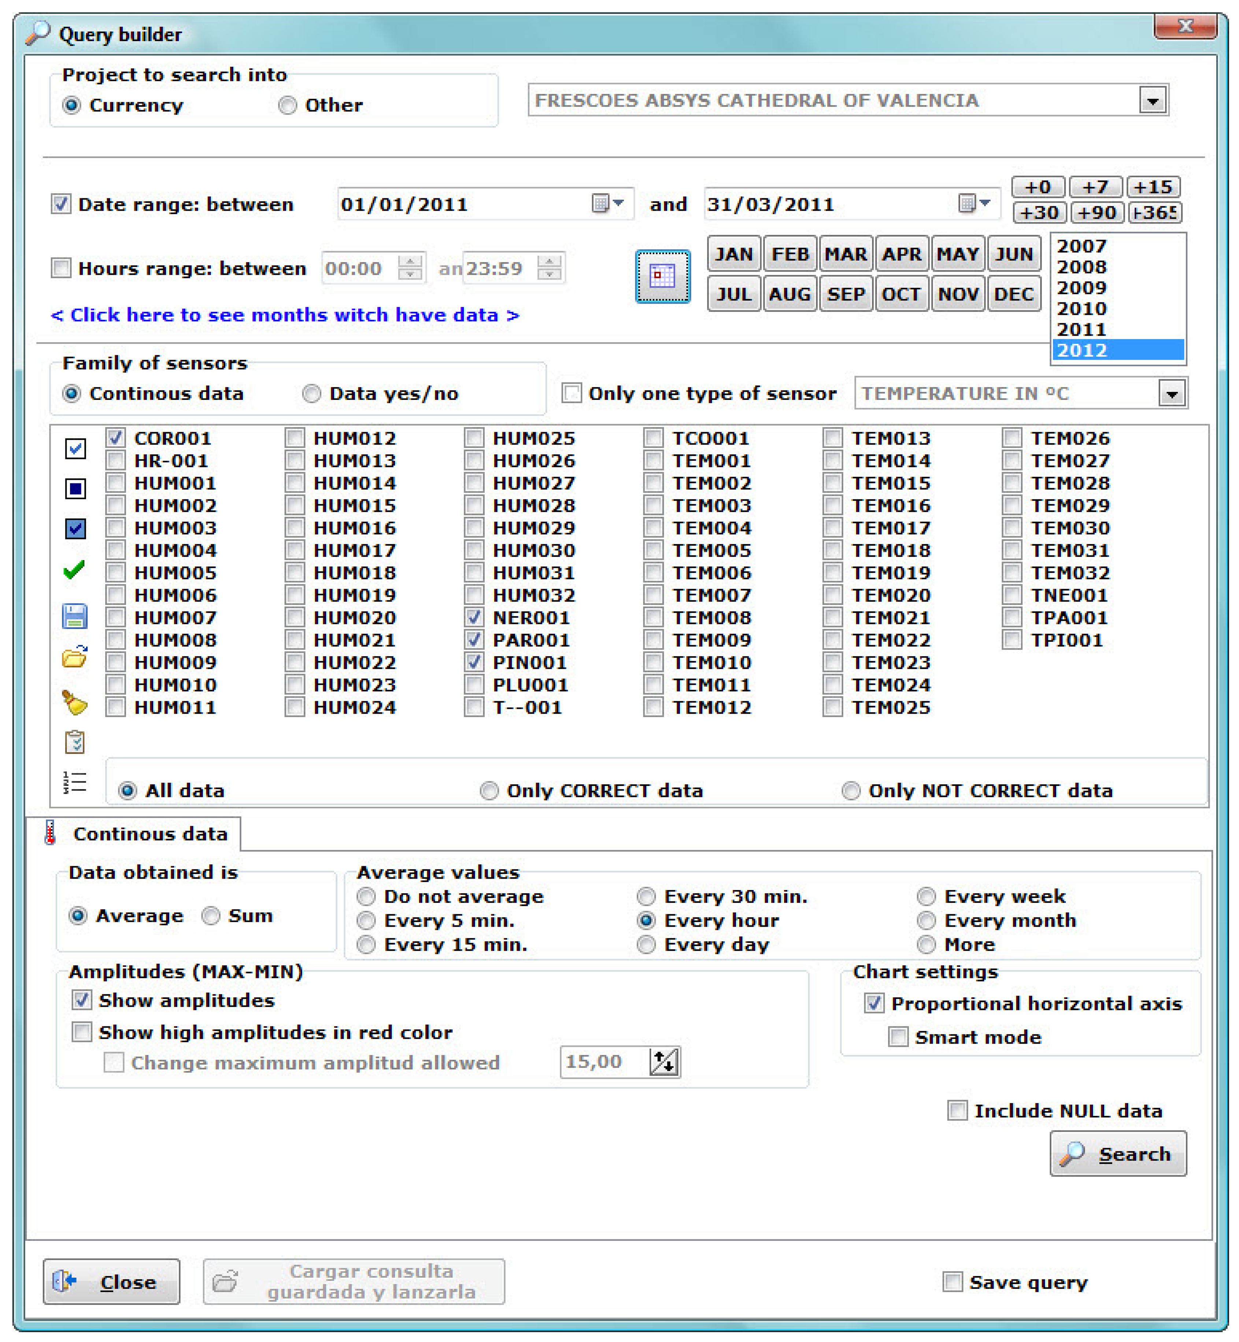
Task: Click the open-folder load-selection icon
Action: click(74, 657)
